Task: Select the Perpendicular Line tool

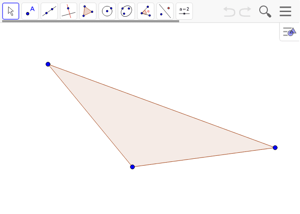Action: pyautogui.click(x=69, y=11)
